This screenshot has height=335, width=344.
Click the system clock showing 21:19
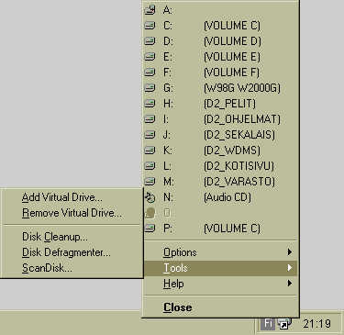coord(317,324)
